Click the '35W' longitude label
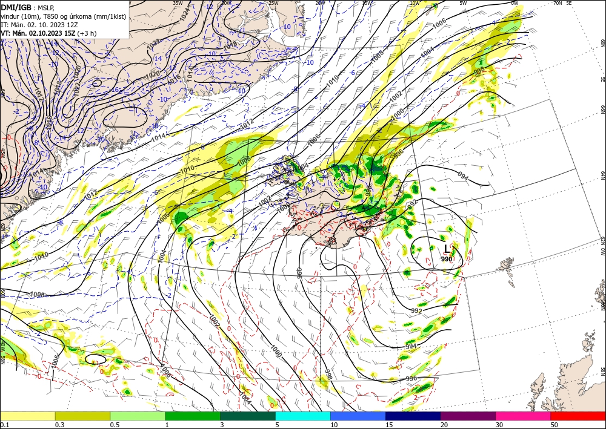This screenshot has height=429, width=606. pos(178,3)
